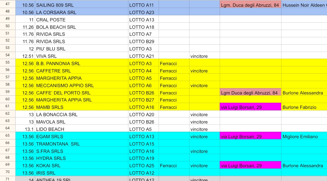Select the VIVA SRL cell

point(81,56)
